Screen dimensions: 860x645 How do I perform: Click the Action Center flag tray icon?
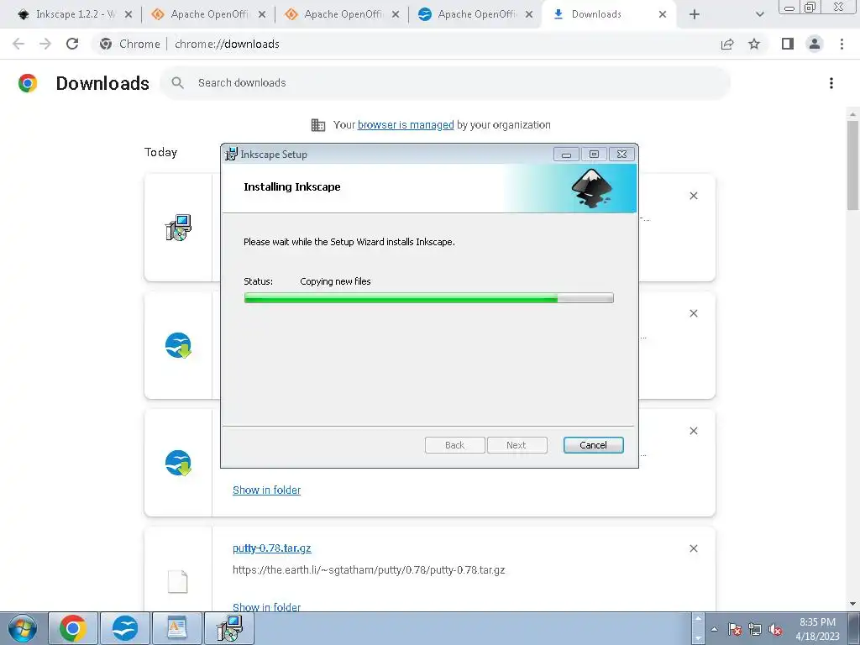pyautogui.click(x=735, y=629)
